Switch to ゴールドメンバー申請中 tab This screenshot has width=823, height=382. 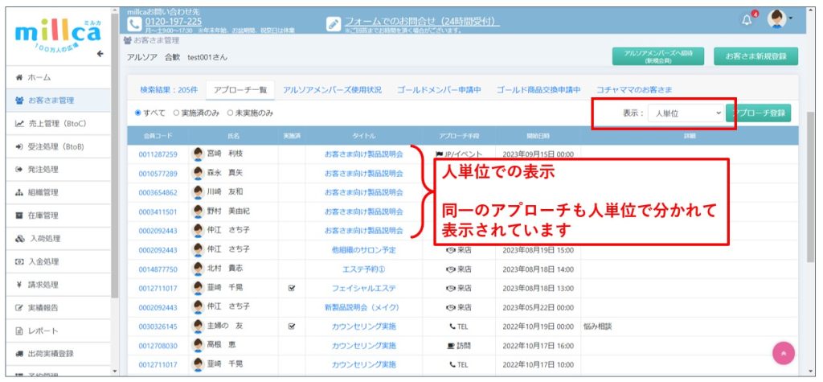pos(438,89)
